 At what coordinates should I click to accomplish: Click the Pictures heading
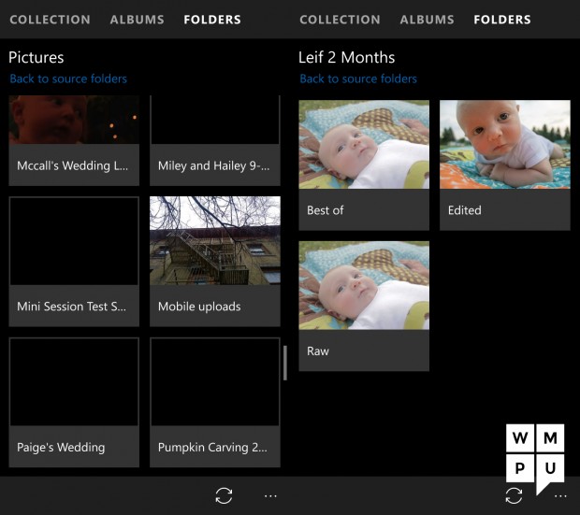tap(36, 57)
